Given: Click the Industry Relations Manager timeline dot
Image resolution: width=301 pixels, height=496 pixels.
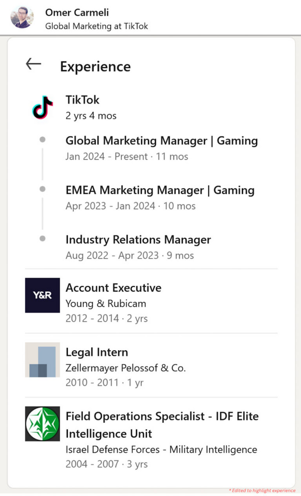Looking at the screenshot, I should (x=43, y=238).
